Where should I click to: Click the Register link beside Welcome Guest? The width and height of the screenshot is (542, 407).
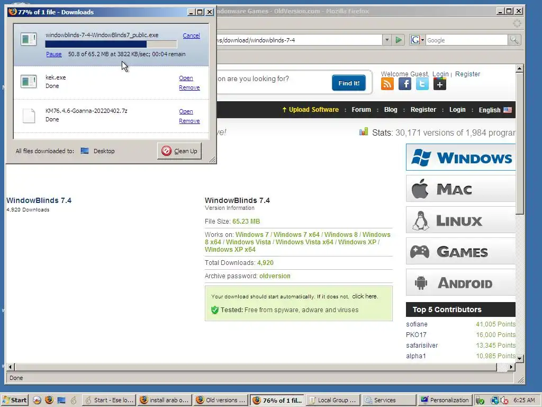pos(467,74)
